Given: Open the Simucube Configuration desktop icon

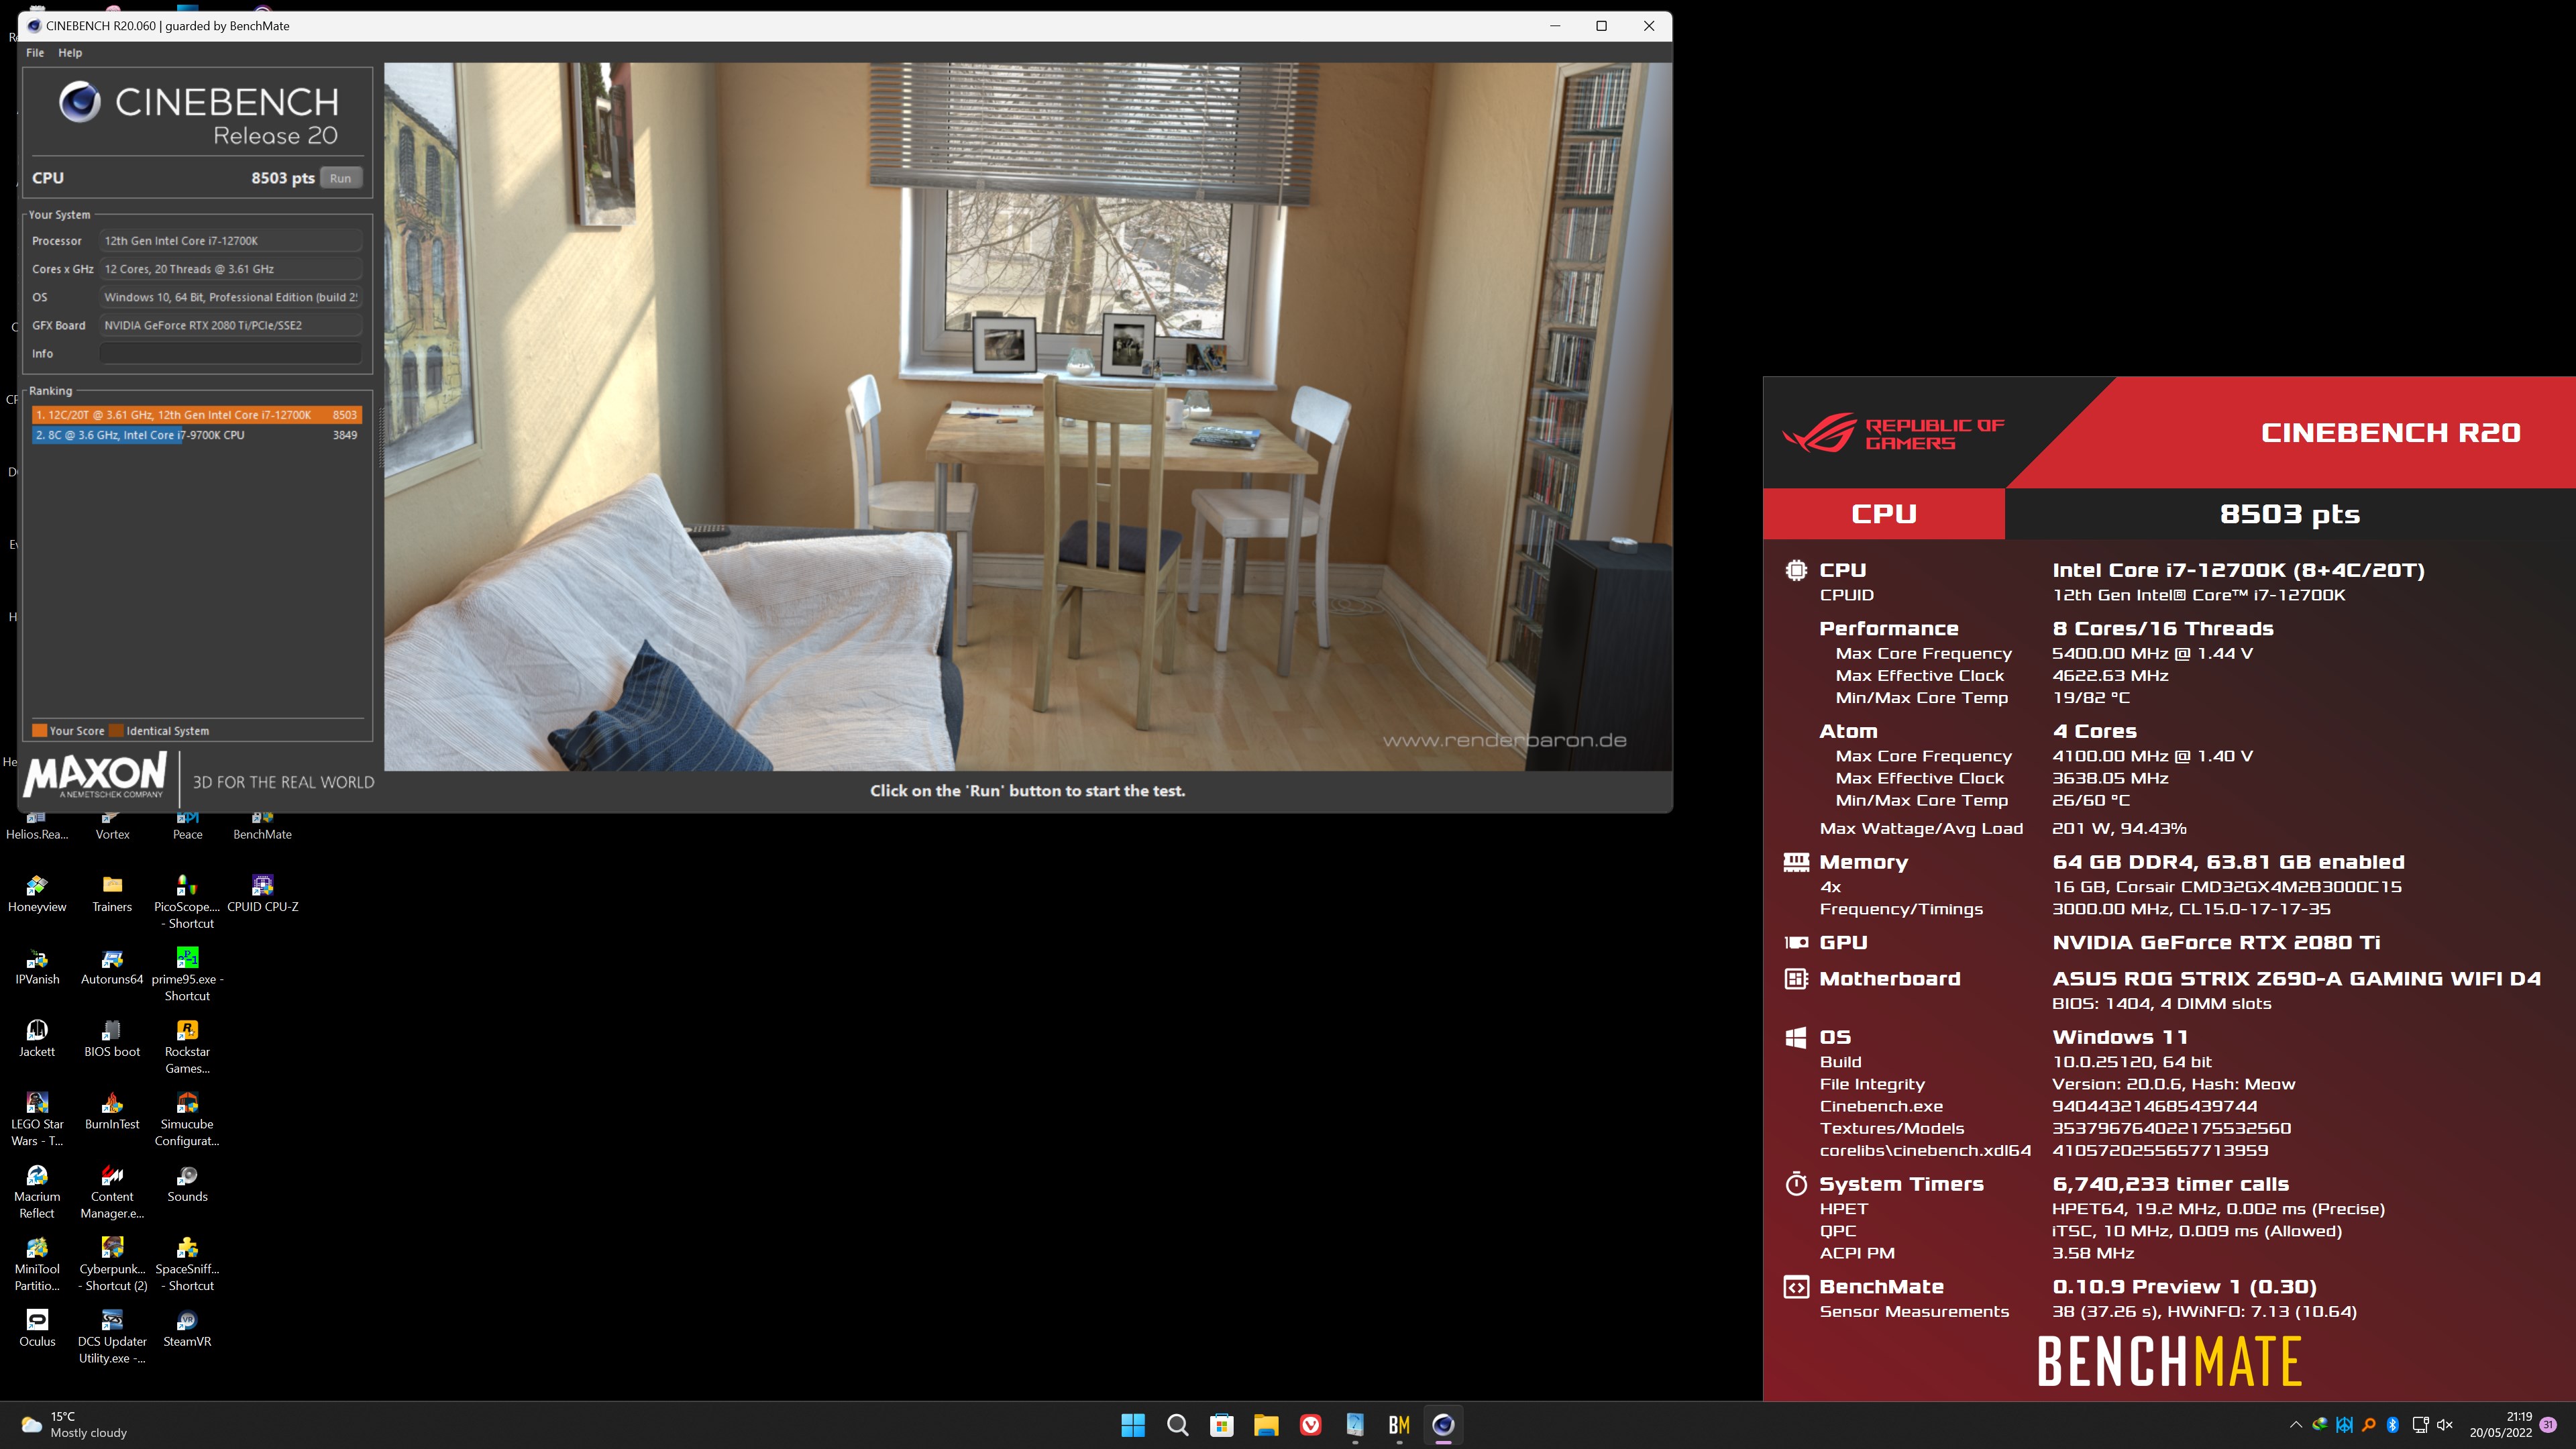Looking at the screenshot, I should [187, 1120].
